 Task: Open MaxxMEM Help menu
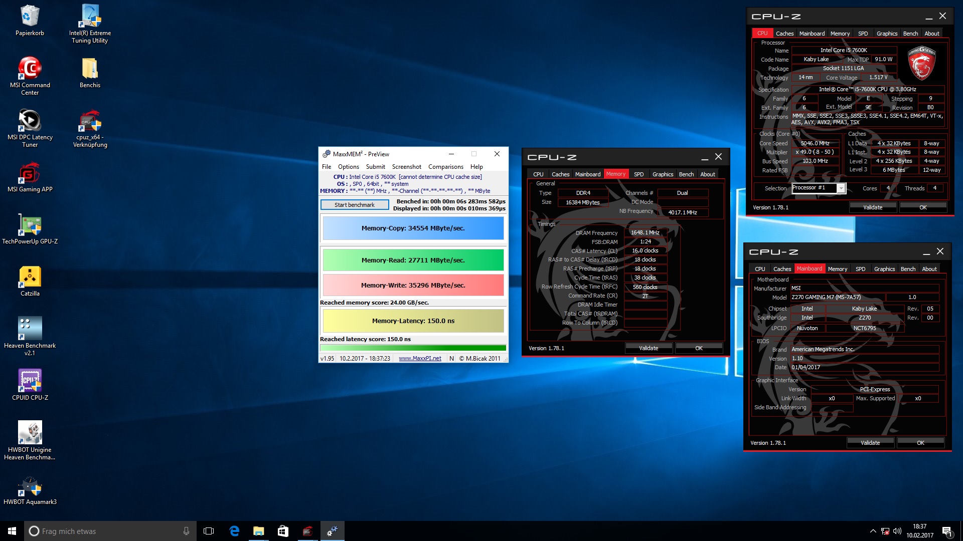coord(476,167)
